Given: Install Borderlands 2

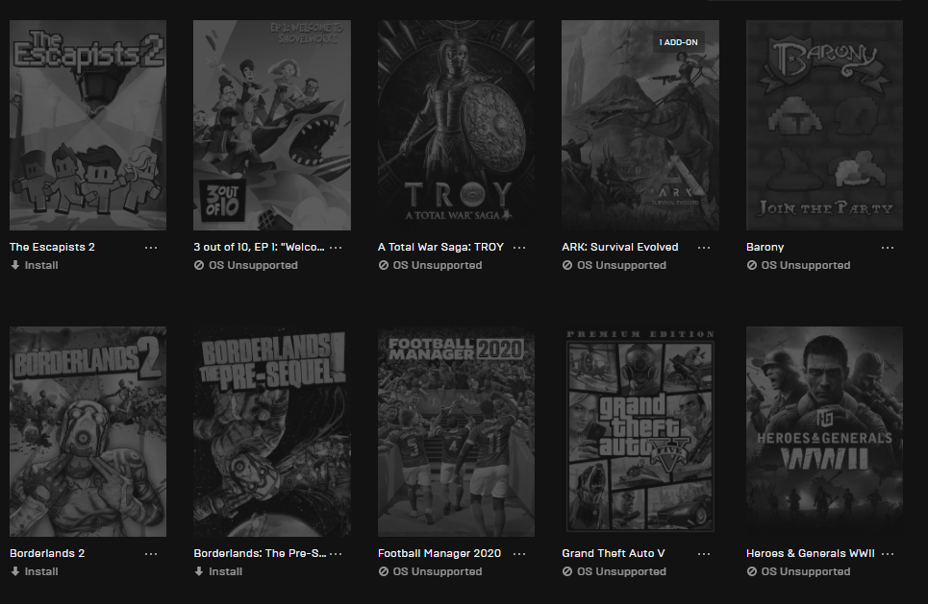Looking at the screenshot, I should [35, 571].
